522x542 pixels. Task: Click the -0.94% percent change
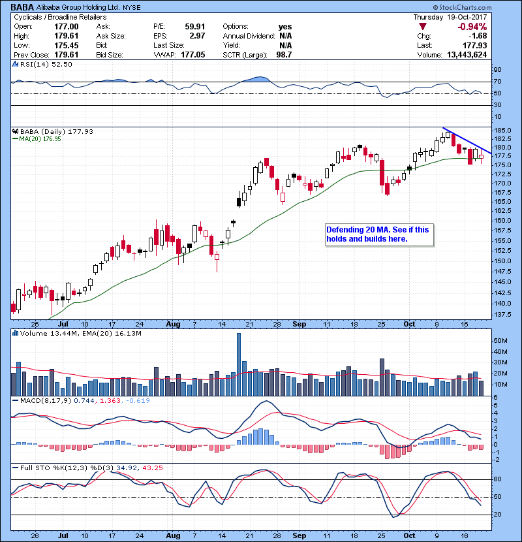point(472,27)
